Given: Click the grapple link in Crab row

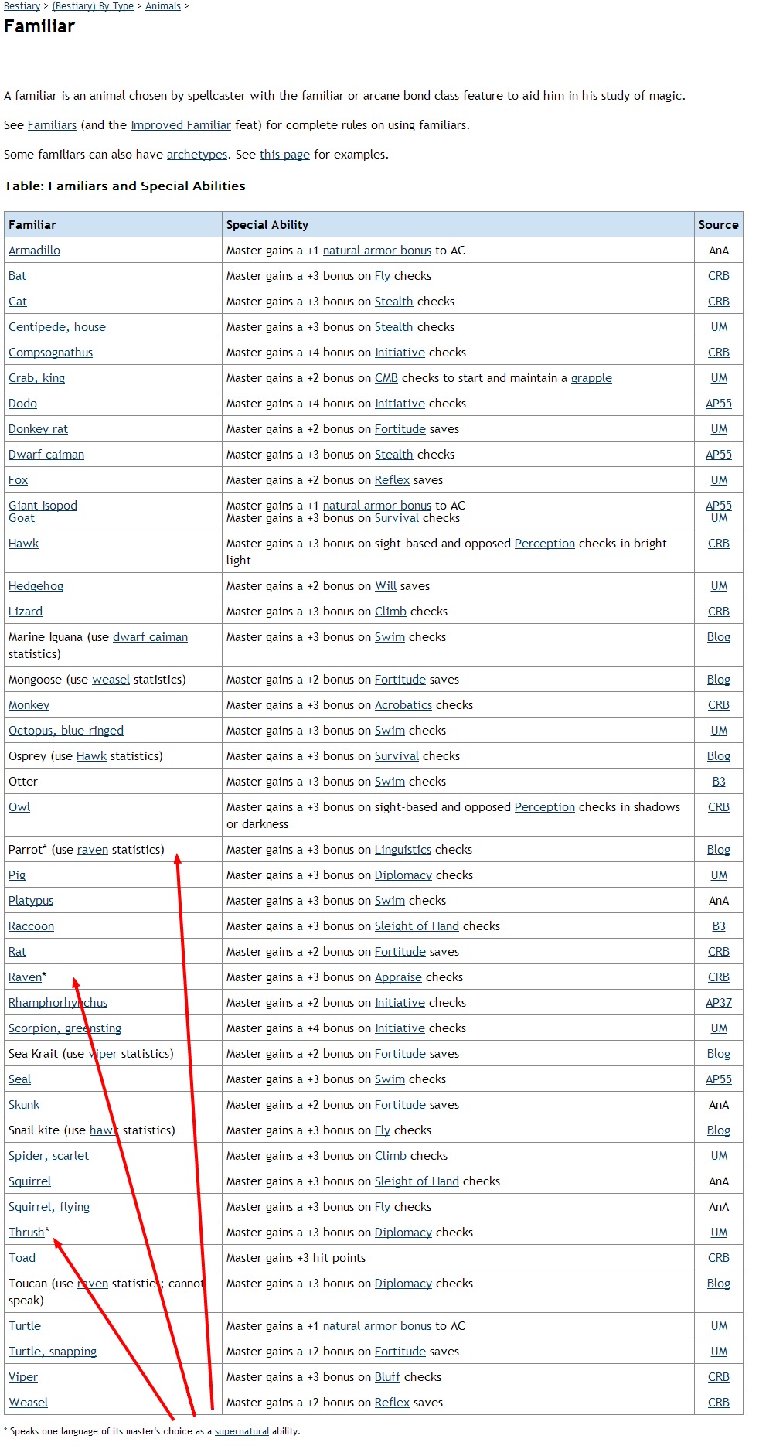Looking at the screenshot, I should click(591, 378).
